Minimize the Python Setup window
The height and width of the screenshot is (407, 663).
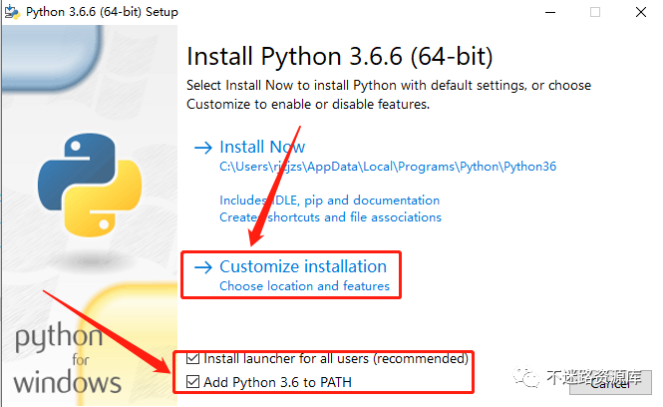[550, 12]
